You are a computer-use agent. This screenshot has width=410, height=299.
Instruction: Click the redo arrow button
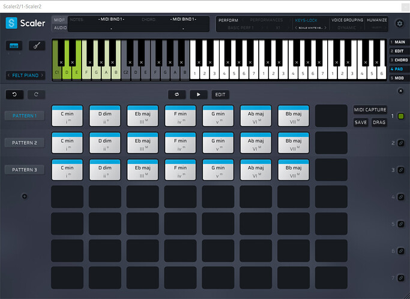click(x=36, y=95)
